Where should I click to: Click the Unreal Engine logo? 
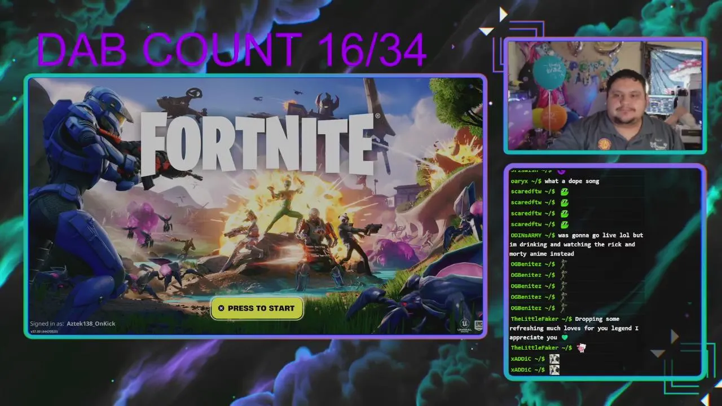click(464, 325)
